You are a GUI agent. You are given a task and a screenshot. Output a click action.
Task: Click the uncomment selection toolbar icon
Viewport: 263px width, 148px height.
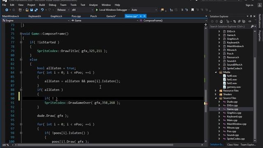187,10
